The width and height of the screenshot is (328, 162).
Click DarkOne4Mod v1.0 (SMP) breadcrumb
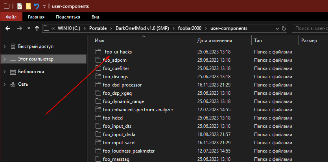[x=142, y=28]
